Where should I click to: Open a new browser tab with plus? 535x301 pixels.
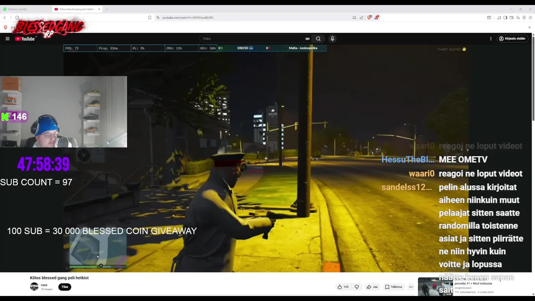[107, 9]
